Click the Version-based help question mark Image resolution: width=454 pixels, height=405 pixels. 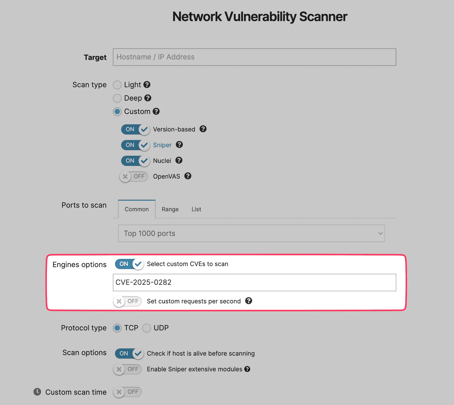(x=203, y=129)
